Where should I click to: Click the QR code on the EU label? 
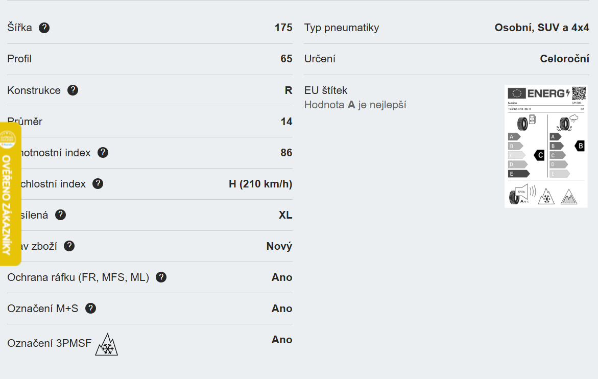click(578, 93)
